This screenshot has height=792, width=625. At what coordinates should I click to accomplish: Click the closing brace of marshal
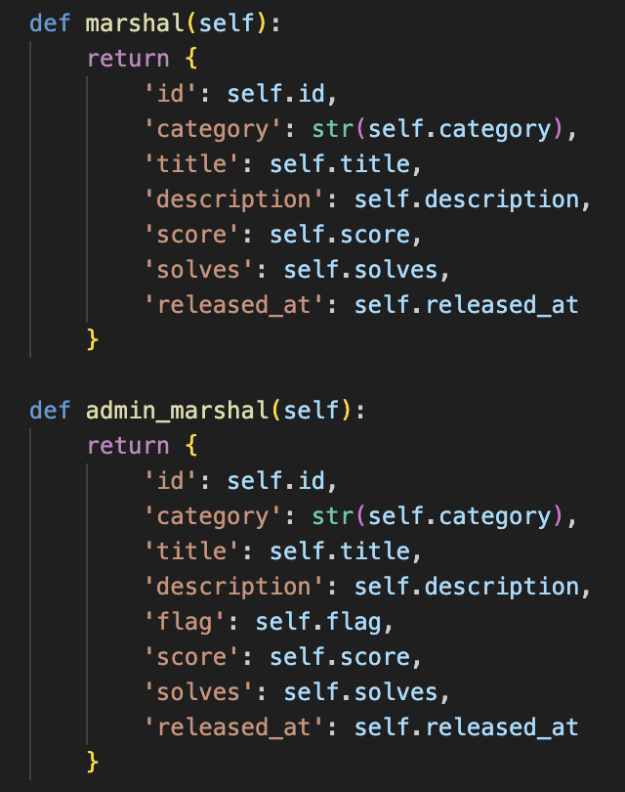[x=93, y=339]
